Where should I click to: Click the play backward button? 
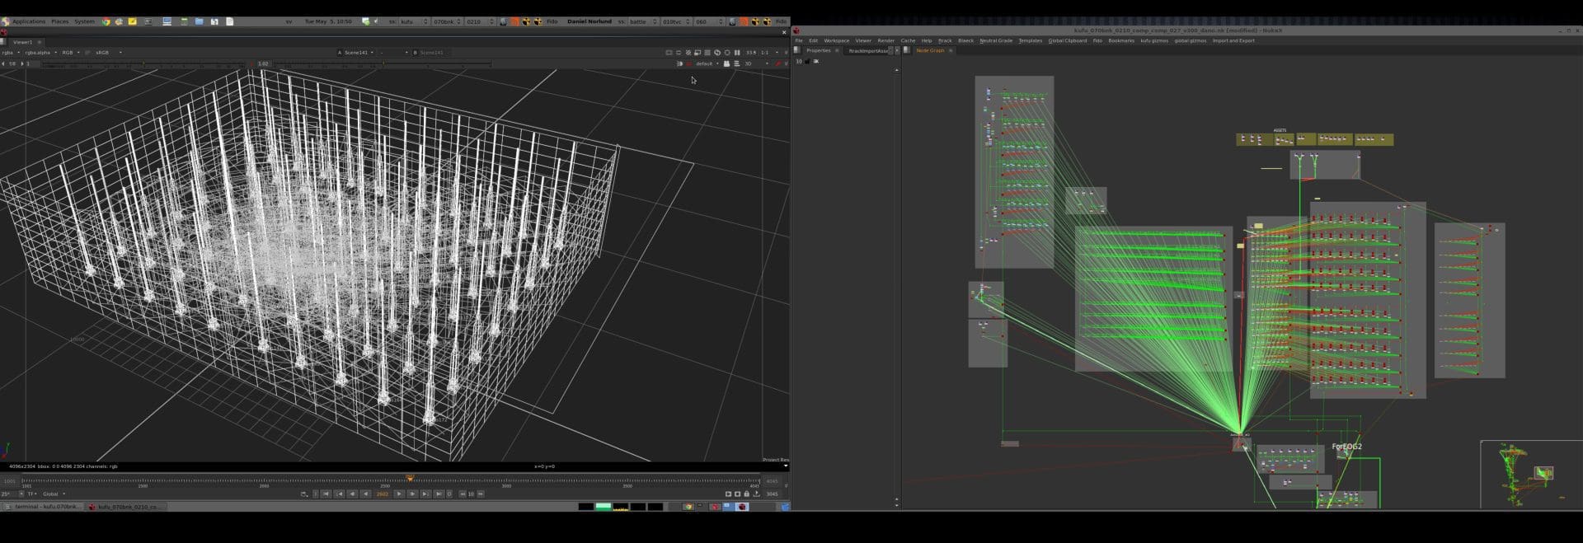click(365, 494)
